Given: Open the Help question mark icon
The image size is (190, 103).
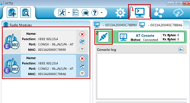Looking at the screenshot, I should click(x=95, y=12).
